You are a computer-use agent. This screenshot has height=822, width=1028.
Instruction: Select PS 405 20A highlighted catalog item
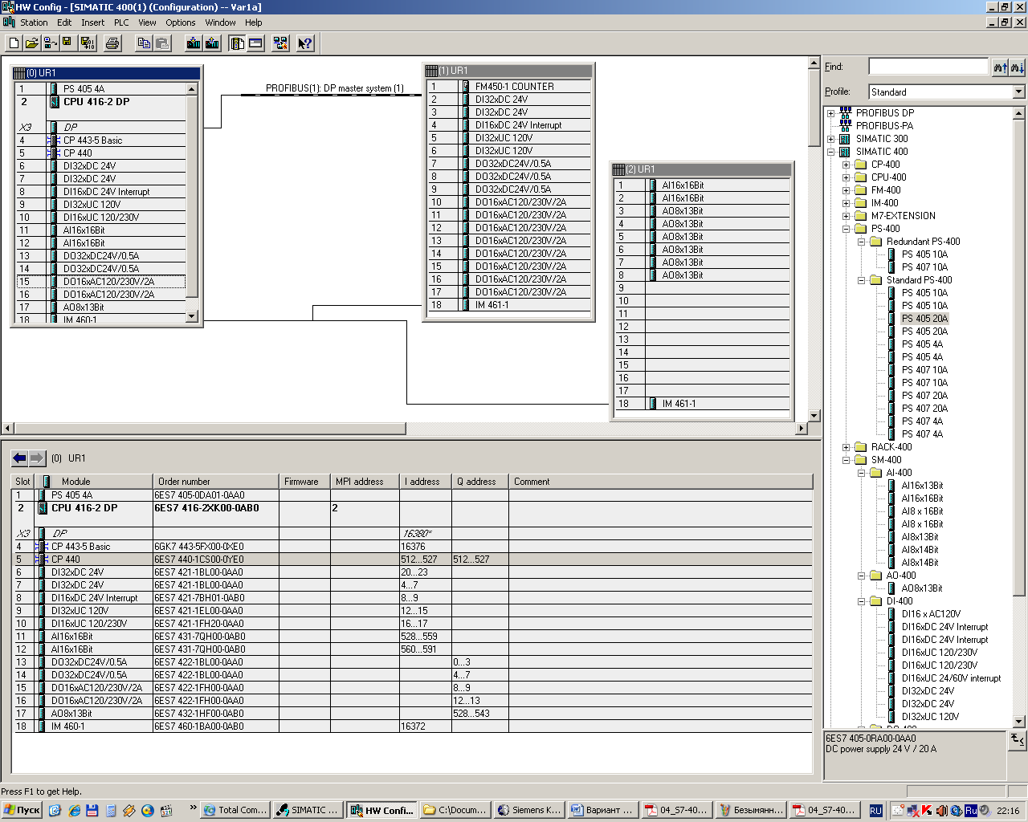pyautogui.click(x=924, y=319)
